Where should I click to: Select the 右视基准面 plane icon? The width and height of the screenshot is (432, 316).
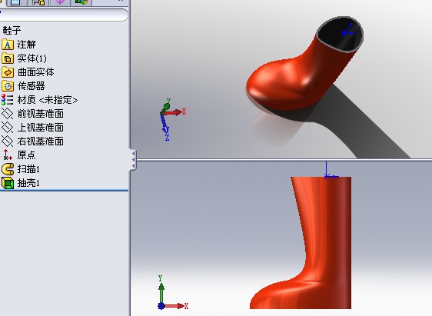(x=8, y=141)
